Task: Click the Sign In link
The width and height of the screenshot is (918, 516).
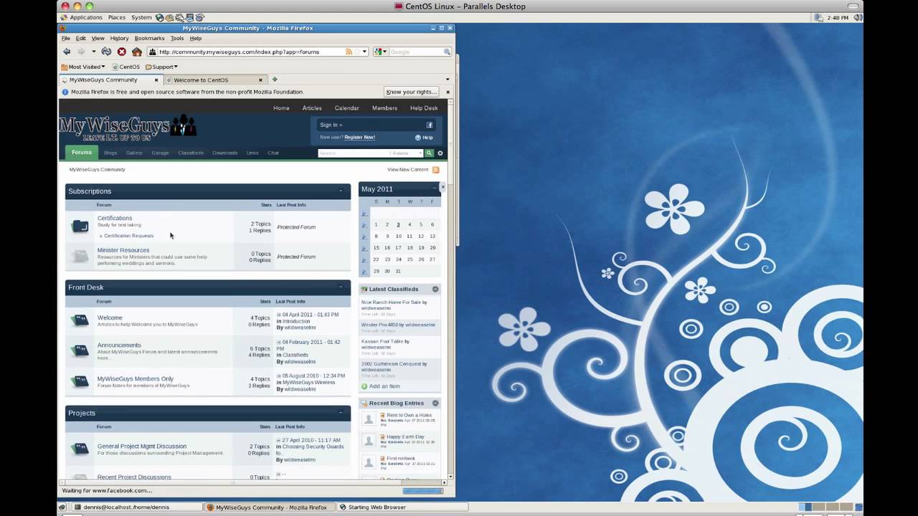Action: tap(331, 125)
